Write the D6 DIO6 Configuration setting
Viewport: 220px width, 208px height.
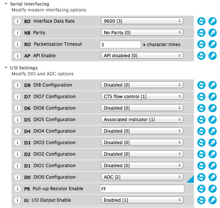tap(213, 108)
